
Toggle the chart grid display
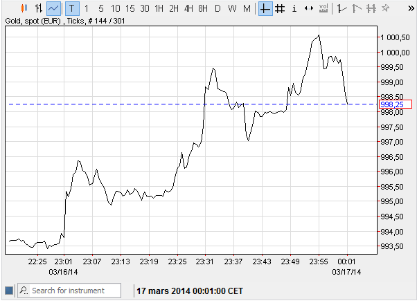pyautogui.click(x=280, y=8)
